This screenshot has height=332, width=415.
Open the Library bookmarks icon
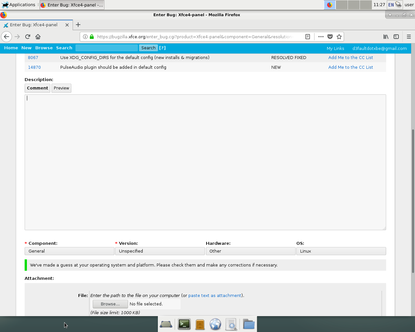[x=386, y=37]
